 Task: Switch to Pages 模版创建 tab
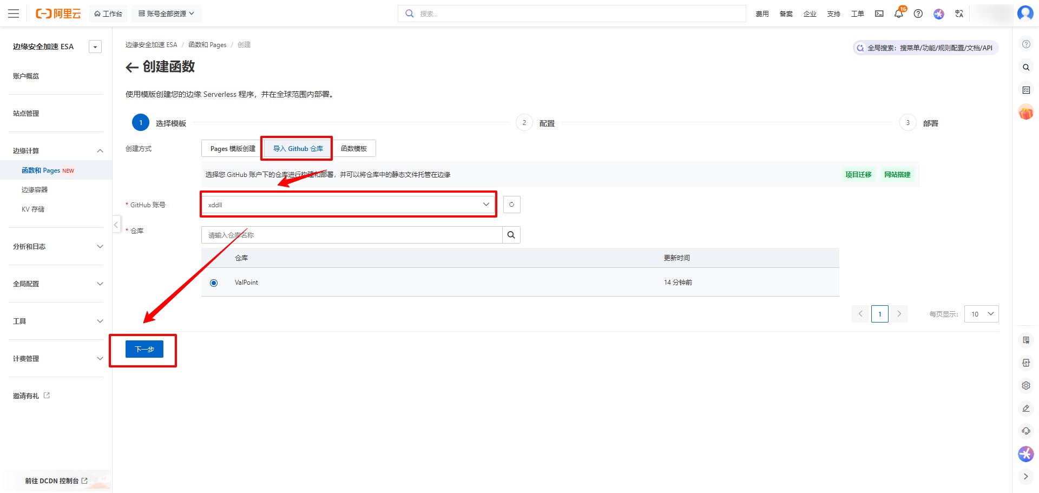click(x=233, y=148)
